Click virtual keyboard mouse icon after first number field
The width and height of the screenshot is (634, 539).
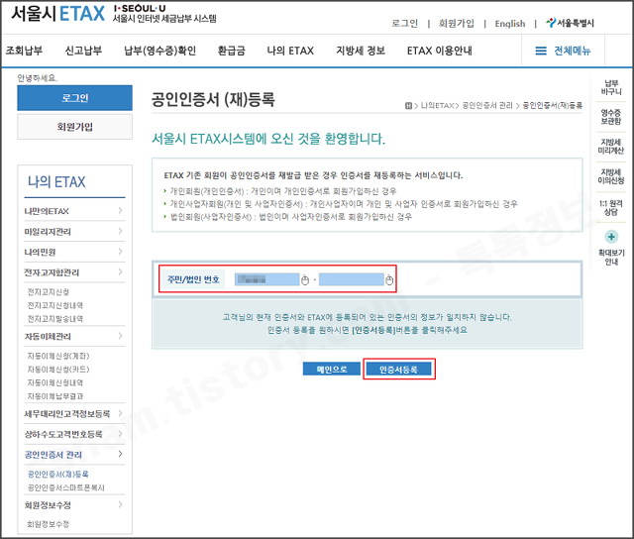pyautogui.click(x=305, y=279)
